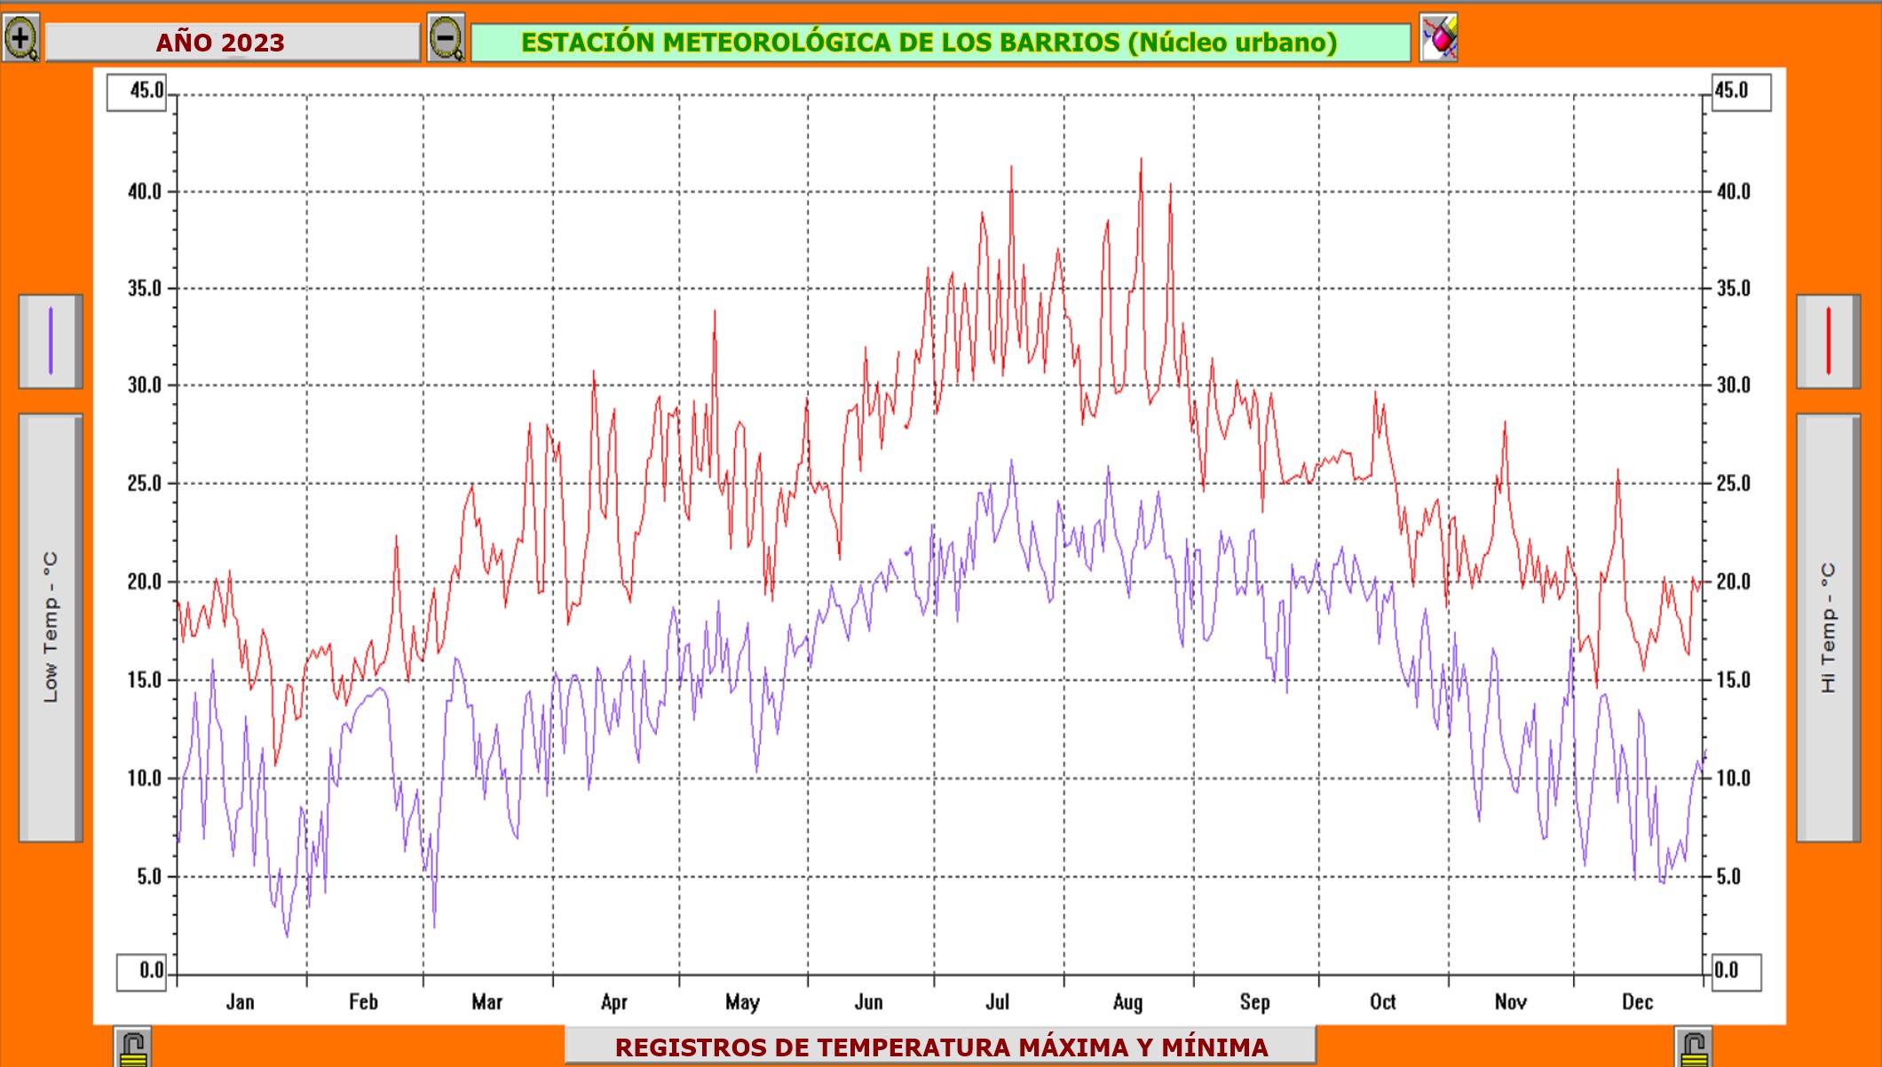Viewport: 1882px width, 1067px height.
Task: Select the right axis 0.0 minimum field
Action: pyautogui.click(x=1736, y=971)
